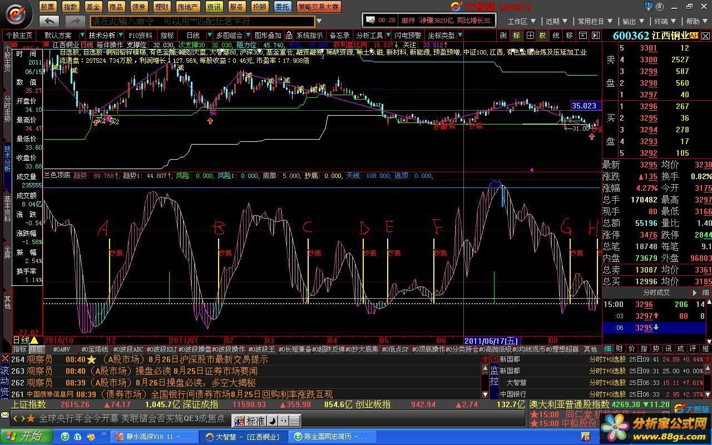Click the previous arrow in bottom headline ticker
712x445 pixels.
tap(16, 418)
